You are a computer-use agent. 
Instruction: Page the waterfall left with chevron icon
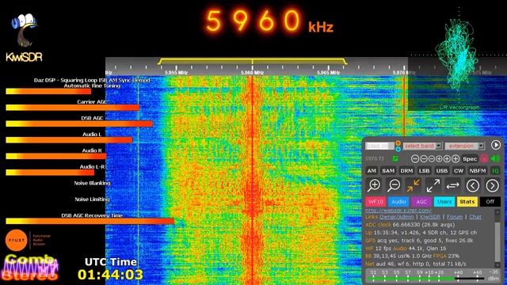coord(473,186)
